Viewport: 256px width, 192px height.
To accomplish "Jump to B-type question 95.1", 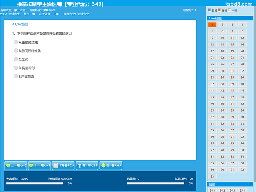I will [242, 190].
